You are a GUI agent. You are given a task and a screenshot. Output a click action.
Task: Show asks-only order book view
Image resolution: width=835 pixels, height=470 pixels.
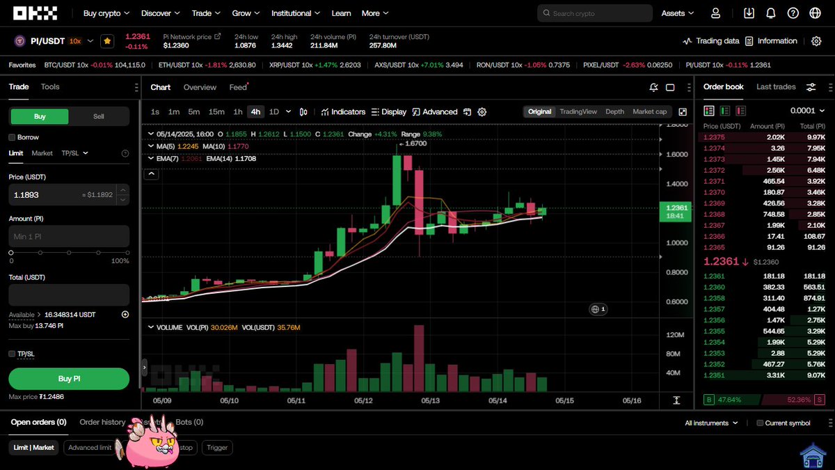point(740,110)
